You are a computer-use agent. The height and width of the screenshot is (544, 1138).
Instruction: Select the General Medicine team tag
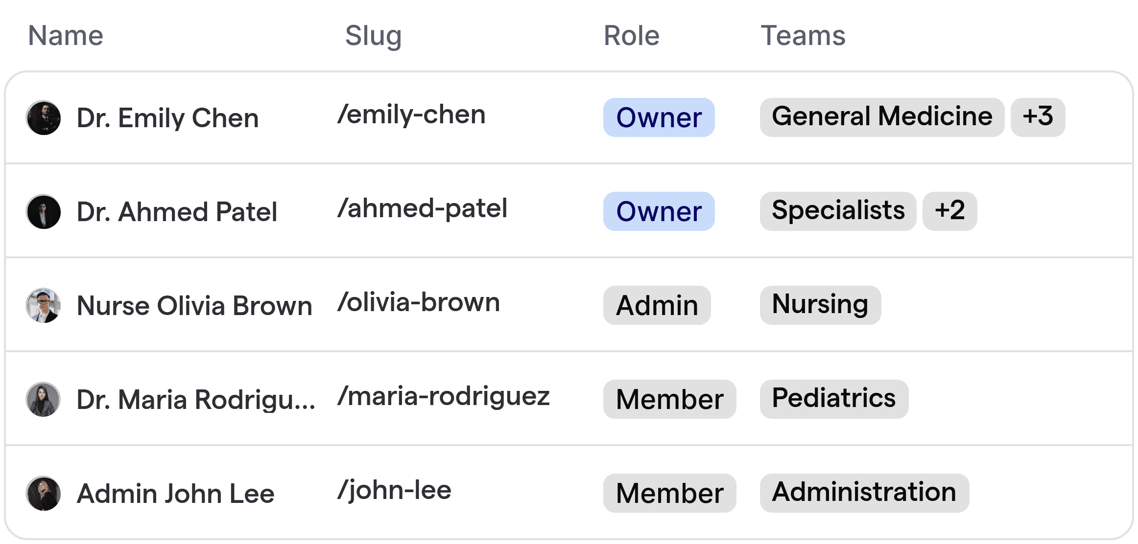tap(882, 117)
